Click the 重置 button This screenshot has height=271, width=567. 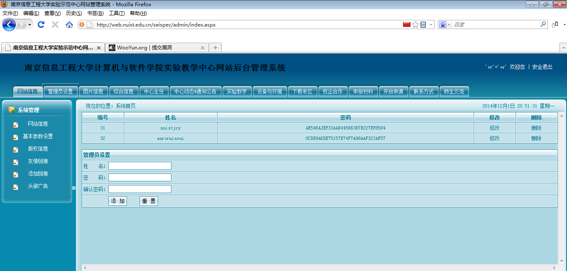pyautogui.click(x=149, y=201)
